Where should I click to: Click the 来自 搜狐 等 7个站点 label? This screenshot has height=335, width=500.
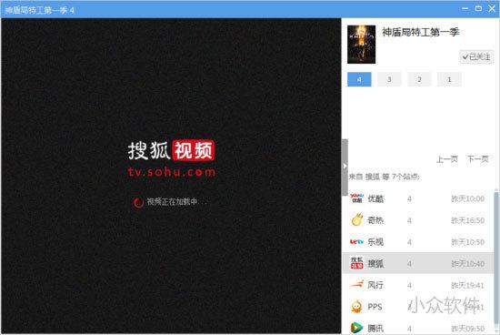tap(385, 177)
